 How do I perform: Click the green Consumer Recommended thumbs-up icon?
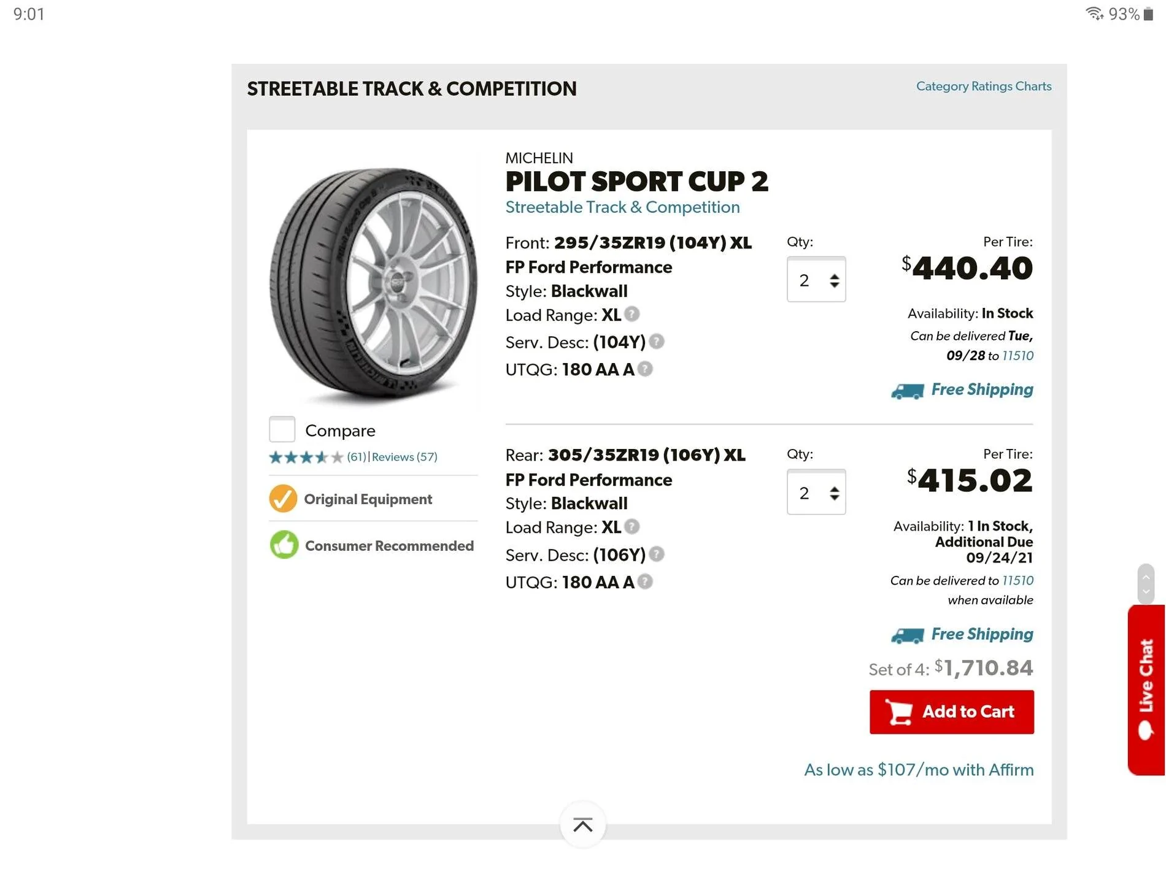284,545
